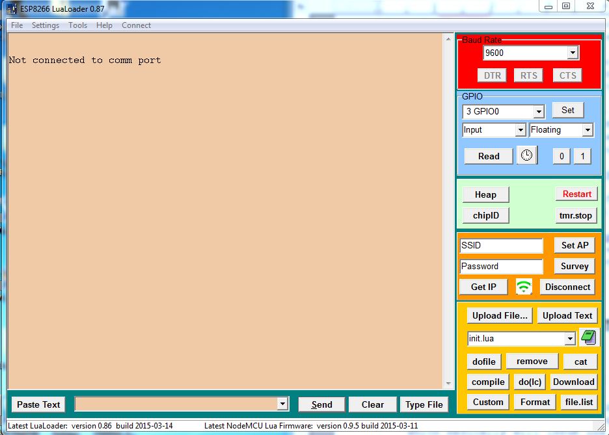Toggle the DTR line button
The width and height of the screenshot is (609, 435).
(x=493, y=75)
